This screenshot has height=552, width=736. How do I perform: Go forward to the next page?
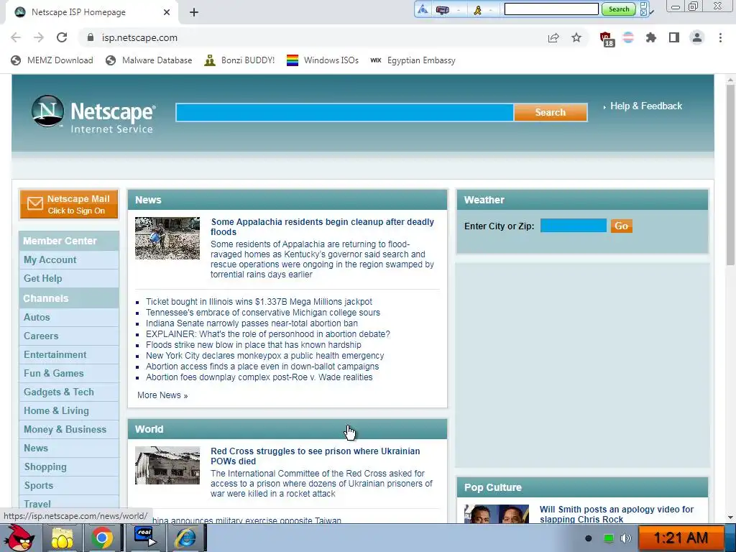[x=39, y=37]
